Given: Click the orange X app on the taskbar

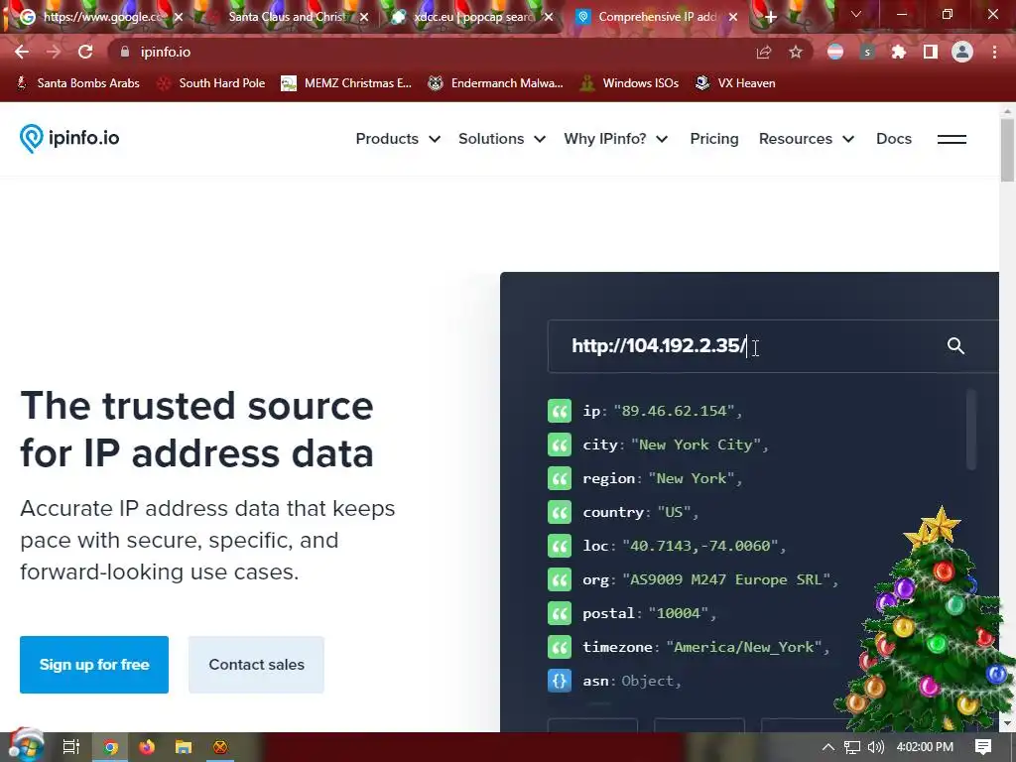Looking at the screenshot, I should point(220,747).
